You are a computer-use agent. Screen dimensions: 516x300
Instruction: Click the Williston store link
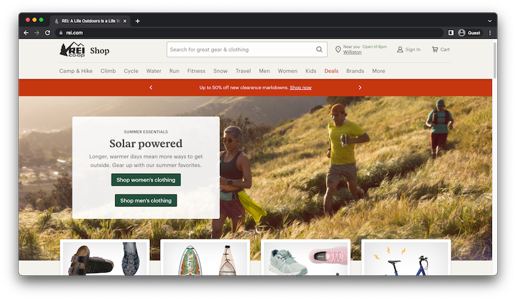tap(352, 52)
